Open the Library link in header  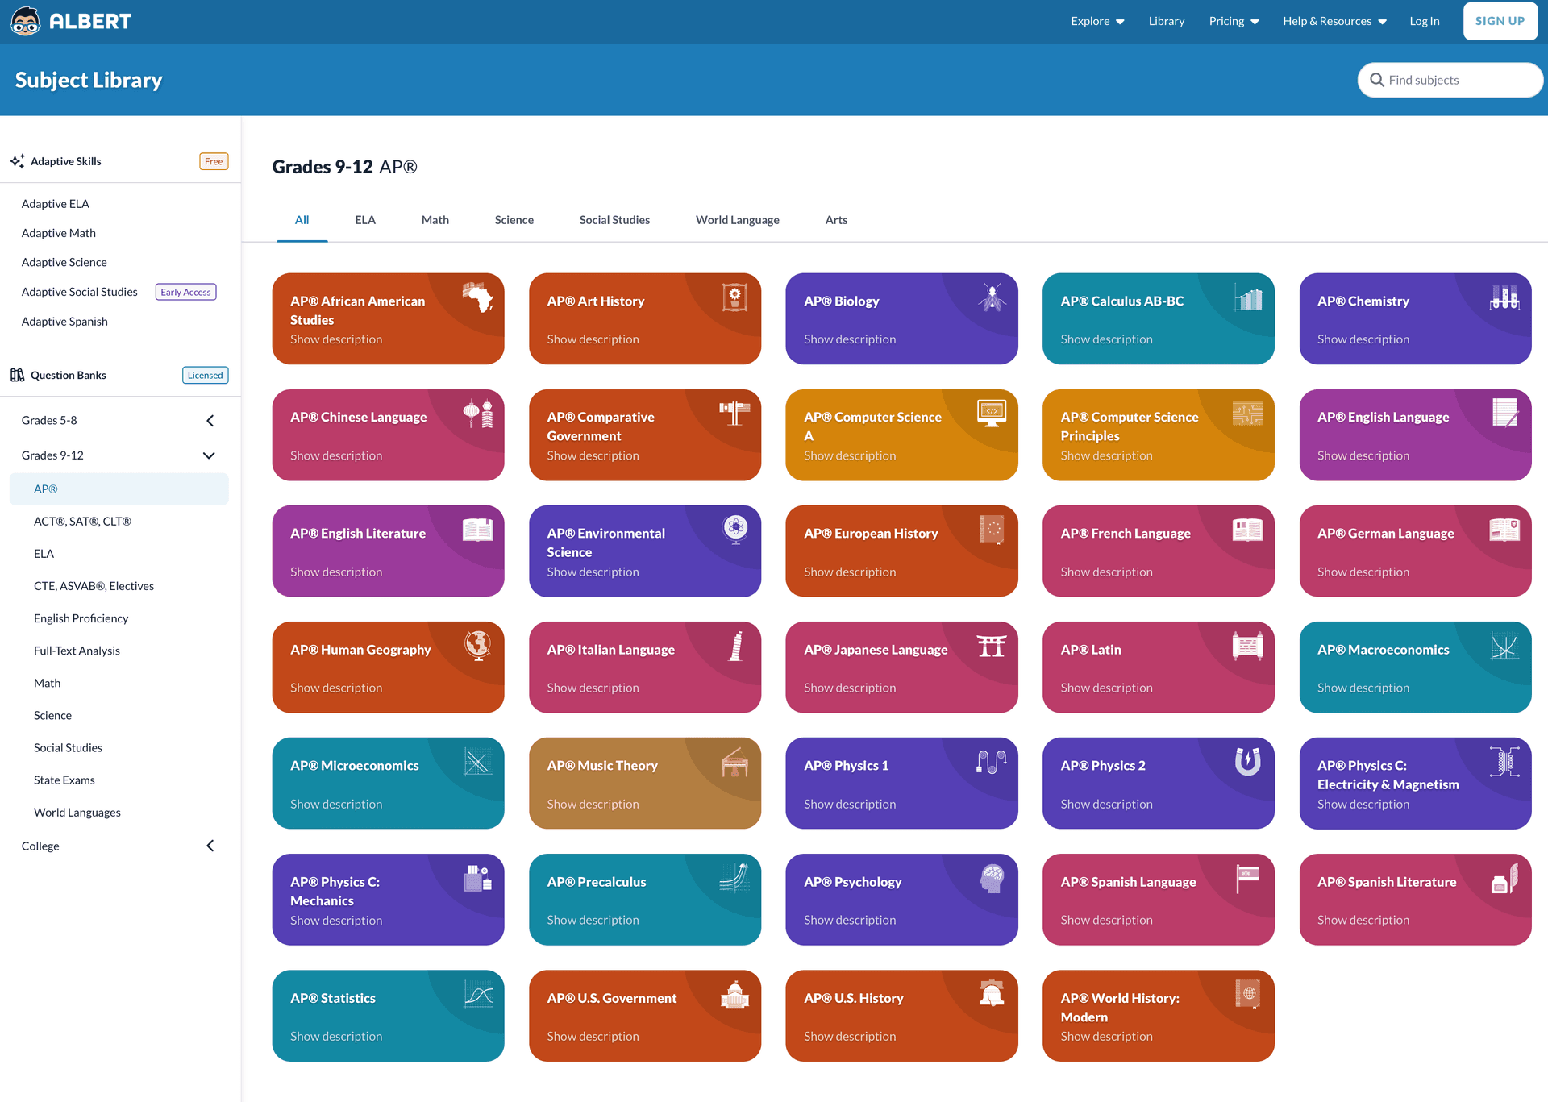pyautogui.click(x=1167, y=21)
